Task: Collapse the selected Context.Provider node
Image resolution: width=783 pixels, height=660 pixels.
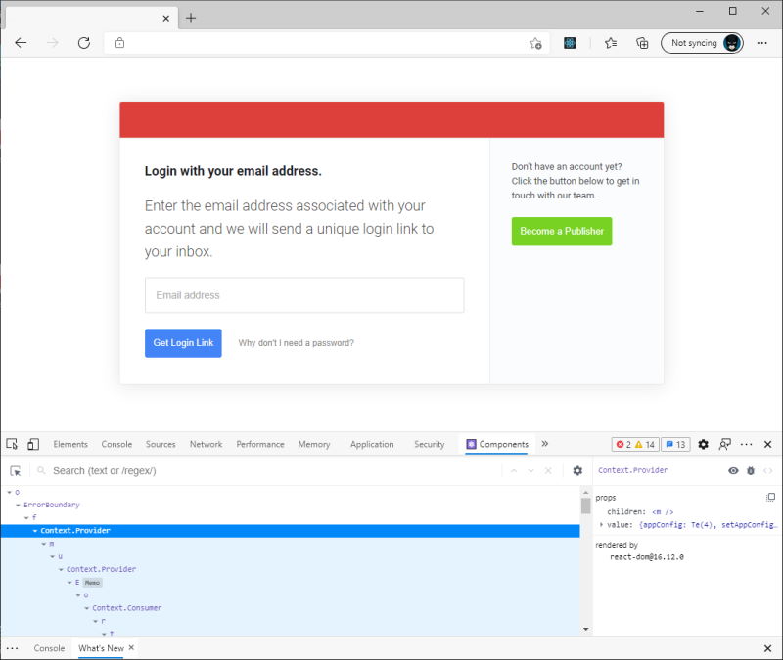Action: (x=33, y=530)
